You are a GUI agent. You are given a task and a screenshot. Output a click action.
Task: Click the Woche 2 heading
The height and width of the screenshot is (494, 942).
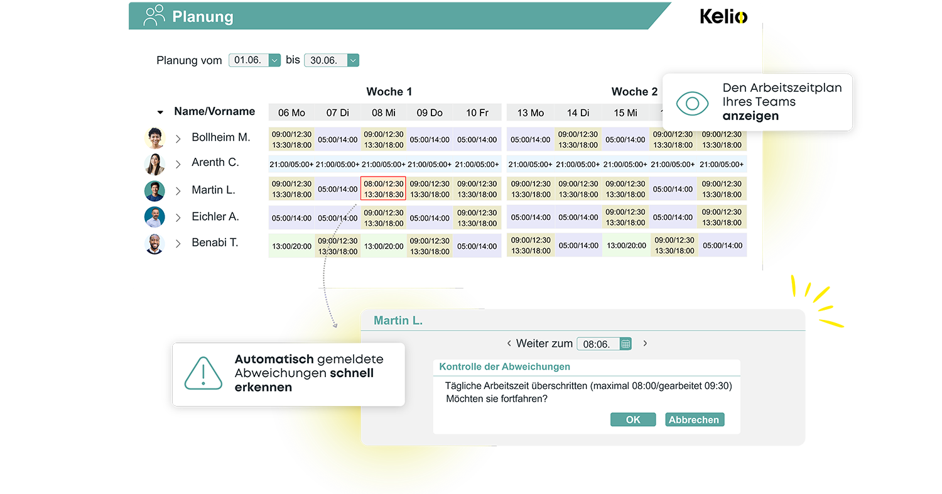pos(634,92)
